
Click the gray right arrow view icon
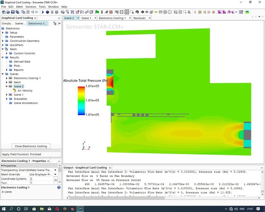pyautogui.click(x=147, y=12)
